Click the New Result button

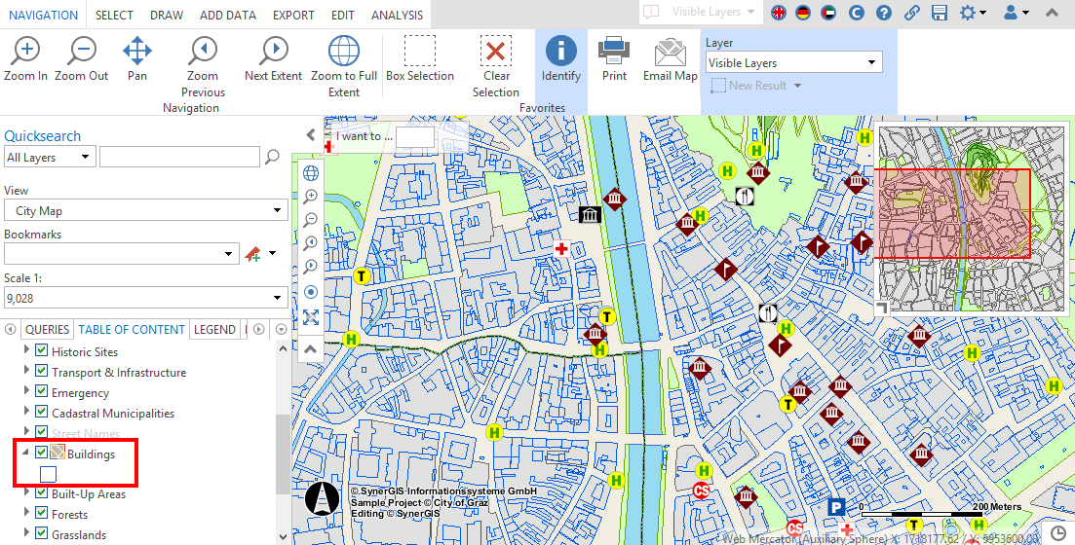click(757, 86)
